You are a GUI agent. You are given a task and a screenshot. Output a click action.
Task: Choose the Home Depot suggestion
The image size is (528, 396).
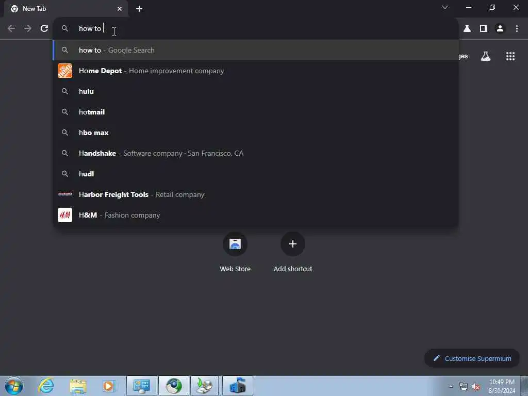coord(256,71)
